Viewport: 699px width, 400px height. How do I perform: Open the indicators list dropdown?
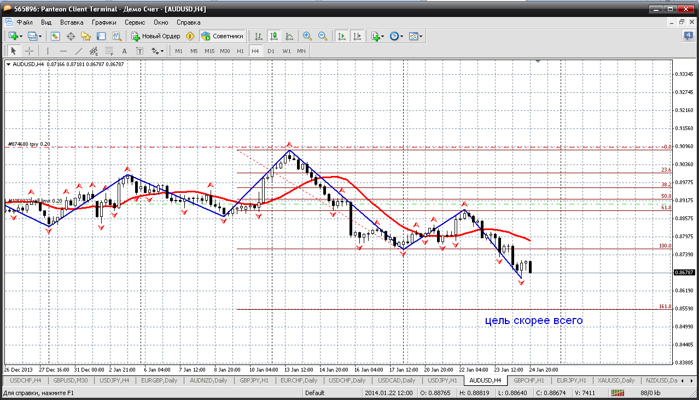[x=382, y=36]
